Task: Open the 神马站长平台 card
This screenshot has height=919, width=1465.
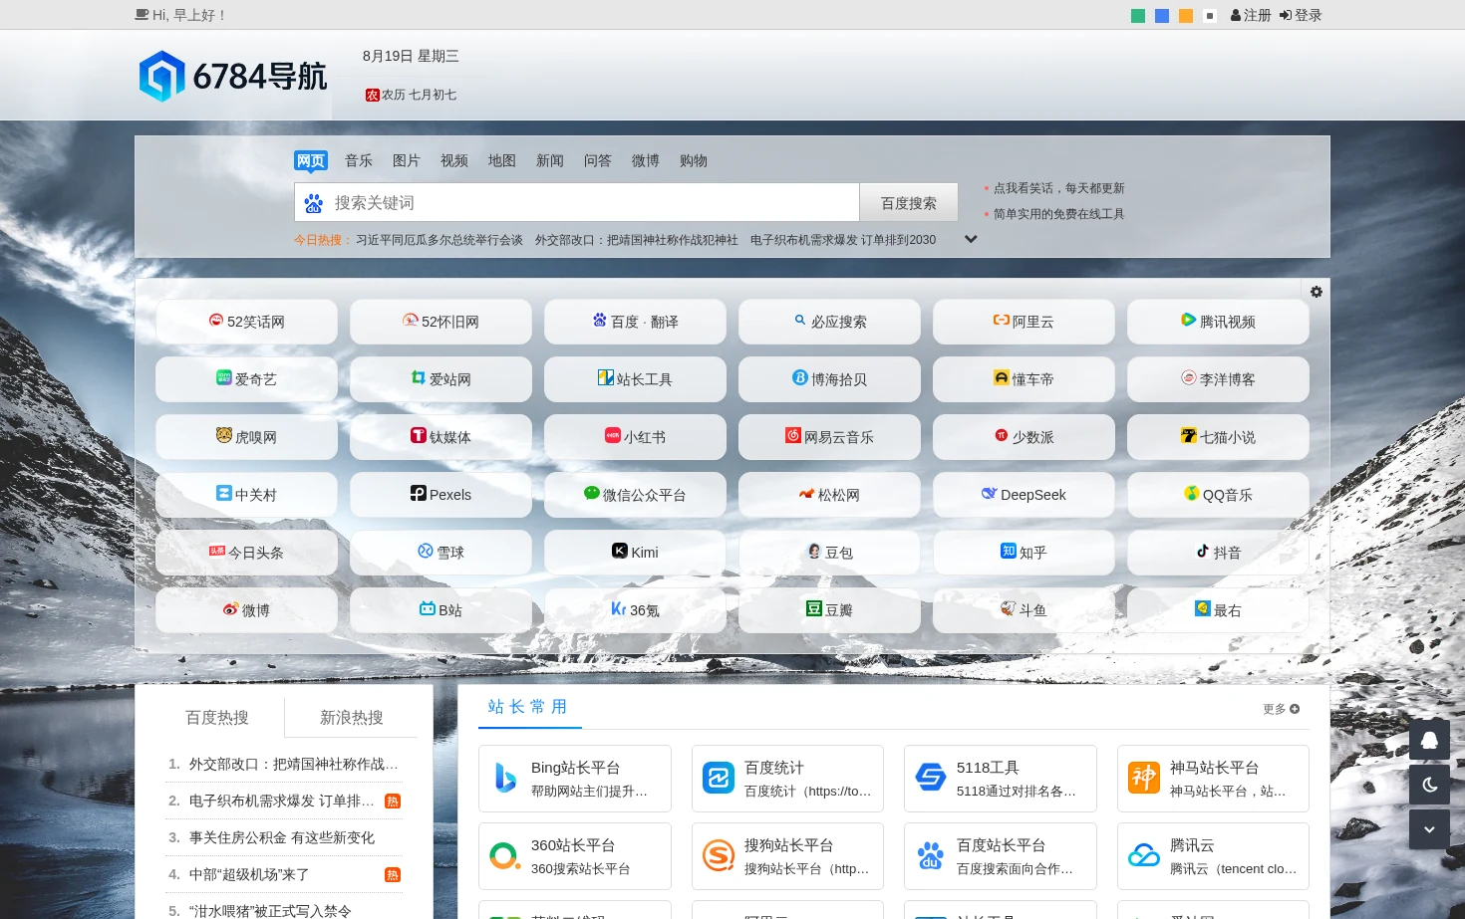Action: tap(1213, 779)
